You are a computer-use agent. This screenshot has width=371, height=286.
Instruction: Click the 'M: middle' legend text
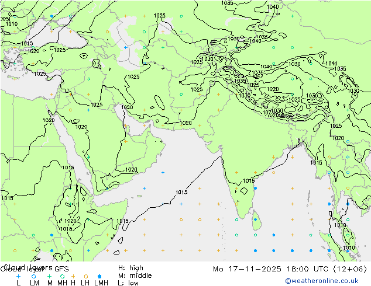(135, 275)
